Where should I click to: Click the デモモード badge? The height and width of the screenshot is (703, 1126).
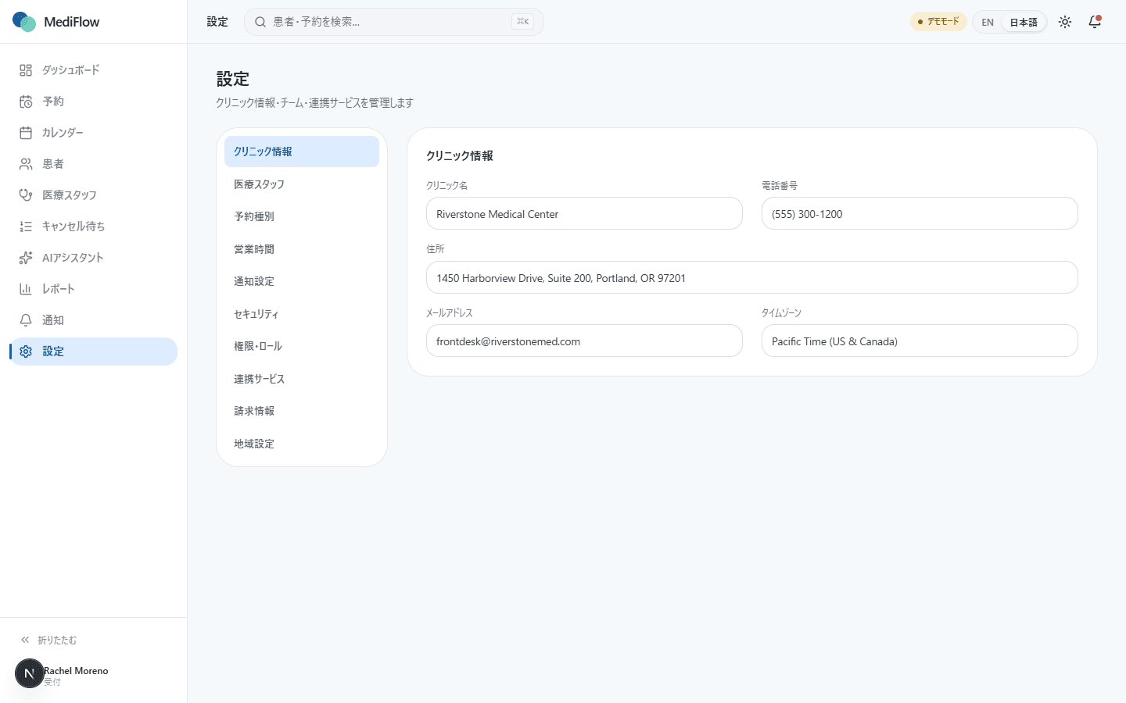[x=938, y=22]
